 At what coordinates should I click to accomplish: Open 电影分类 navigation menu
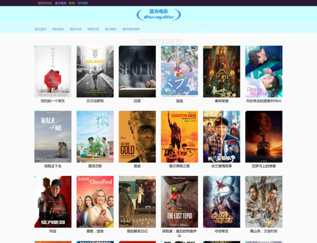pyautogui.click(x=76, y=29)
